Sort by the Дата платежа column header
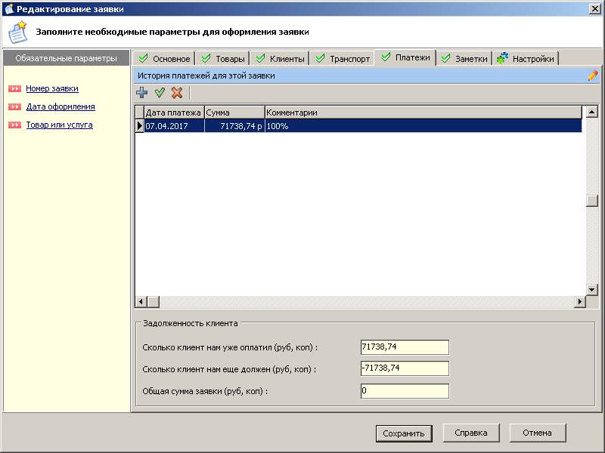Viewport: 605px width, 453px height. (x=173, y=112)
